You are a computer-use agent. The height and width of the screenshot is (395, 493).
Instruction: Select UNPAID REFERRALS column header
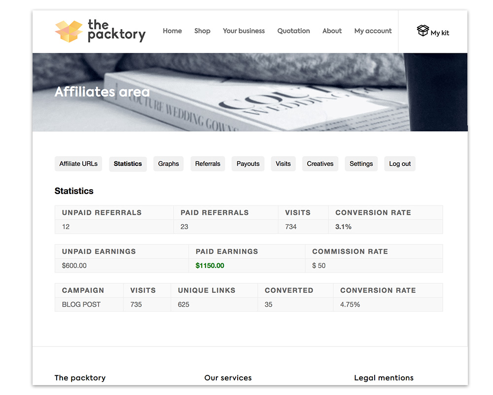click(102, 213)
